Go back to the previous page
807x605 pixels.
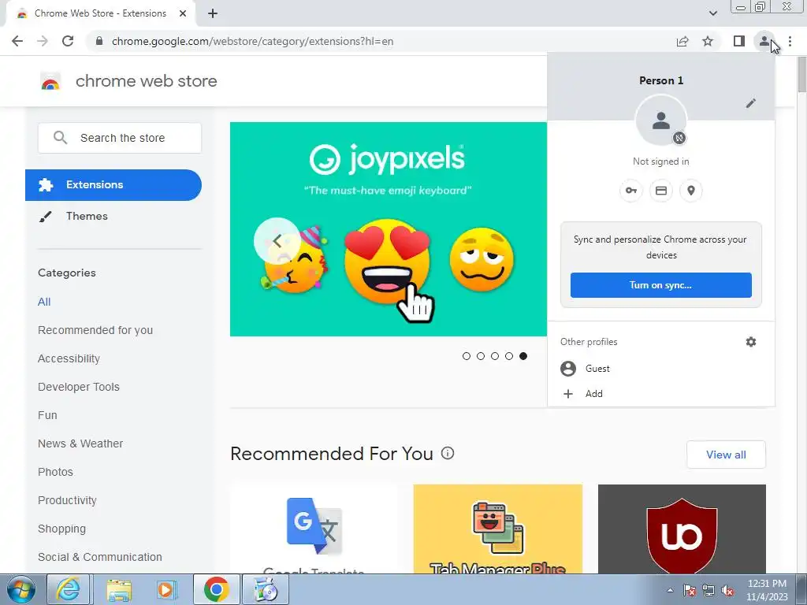[x=17, y=41]
